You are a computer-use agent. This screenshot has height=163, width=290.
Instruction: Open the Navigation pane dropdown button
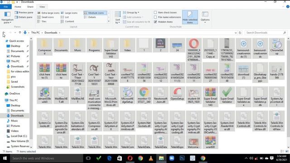pos(7,18)
